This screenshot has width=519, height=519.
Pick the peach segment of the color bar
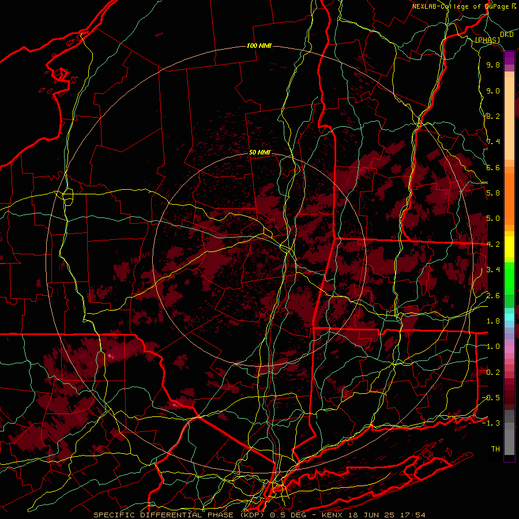(x=509, y=119)
